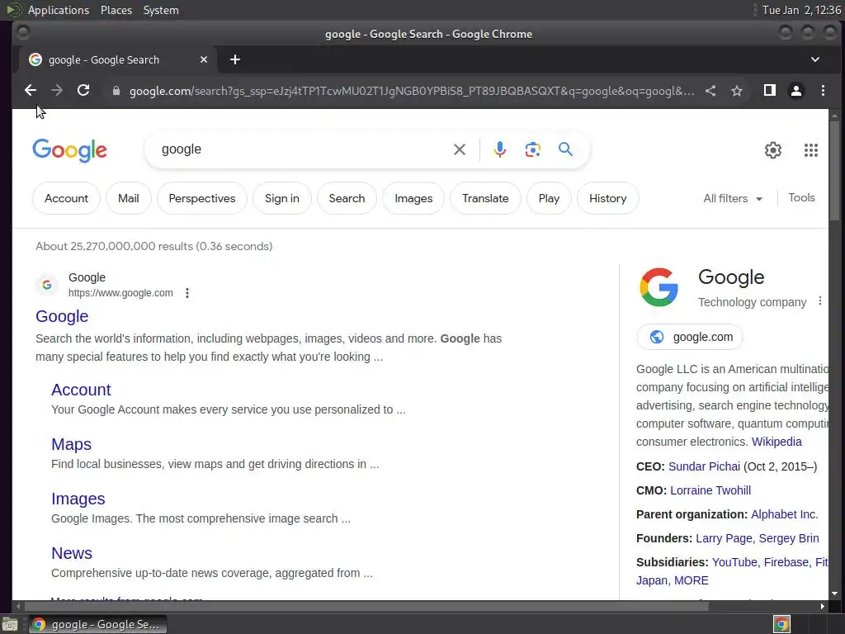Viewport: 845px width, 634px height.
Task: Open the Sergey Brin link
Action: pos(788,538)
